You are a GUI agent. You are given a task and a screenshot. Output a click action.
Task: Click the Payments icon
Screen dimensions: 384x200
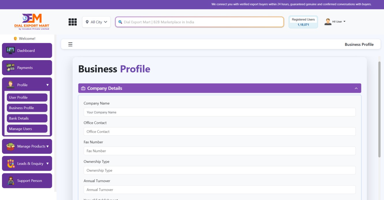[x=10, y=68]
